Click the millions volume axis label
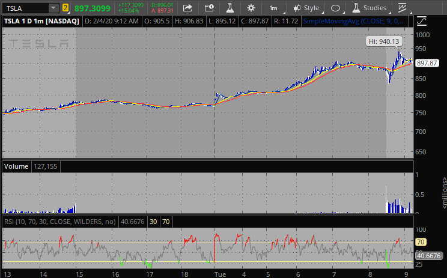 click(x=445, y=193)
